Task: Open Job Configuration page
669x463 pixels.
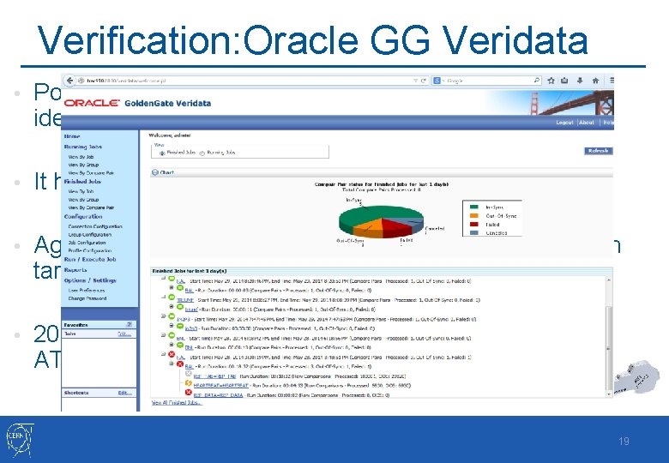Action: [87, 243]
